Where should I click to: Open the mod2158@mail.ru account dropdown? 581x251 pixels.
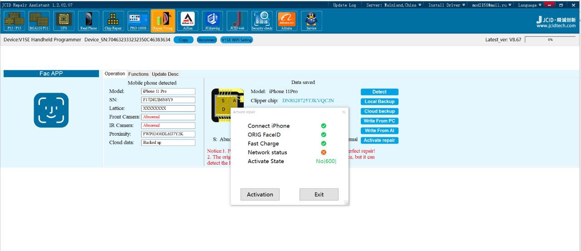click(x=491, y=5)
